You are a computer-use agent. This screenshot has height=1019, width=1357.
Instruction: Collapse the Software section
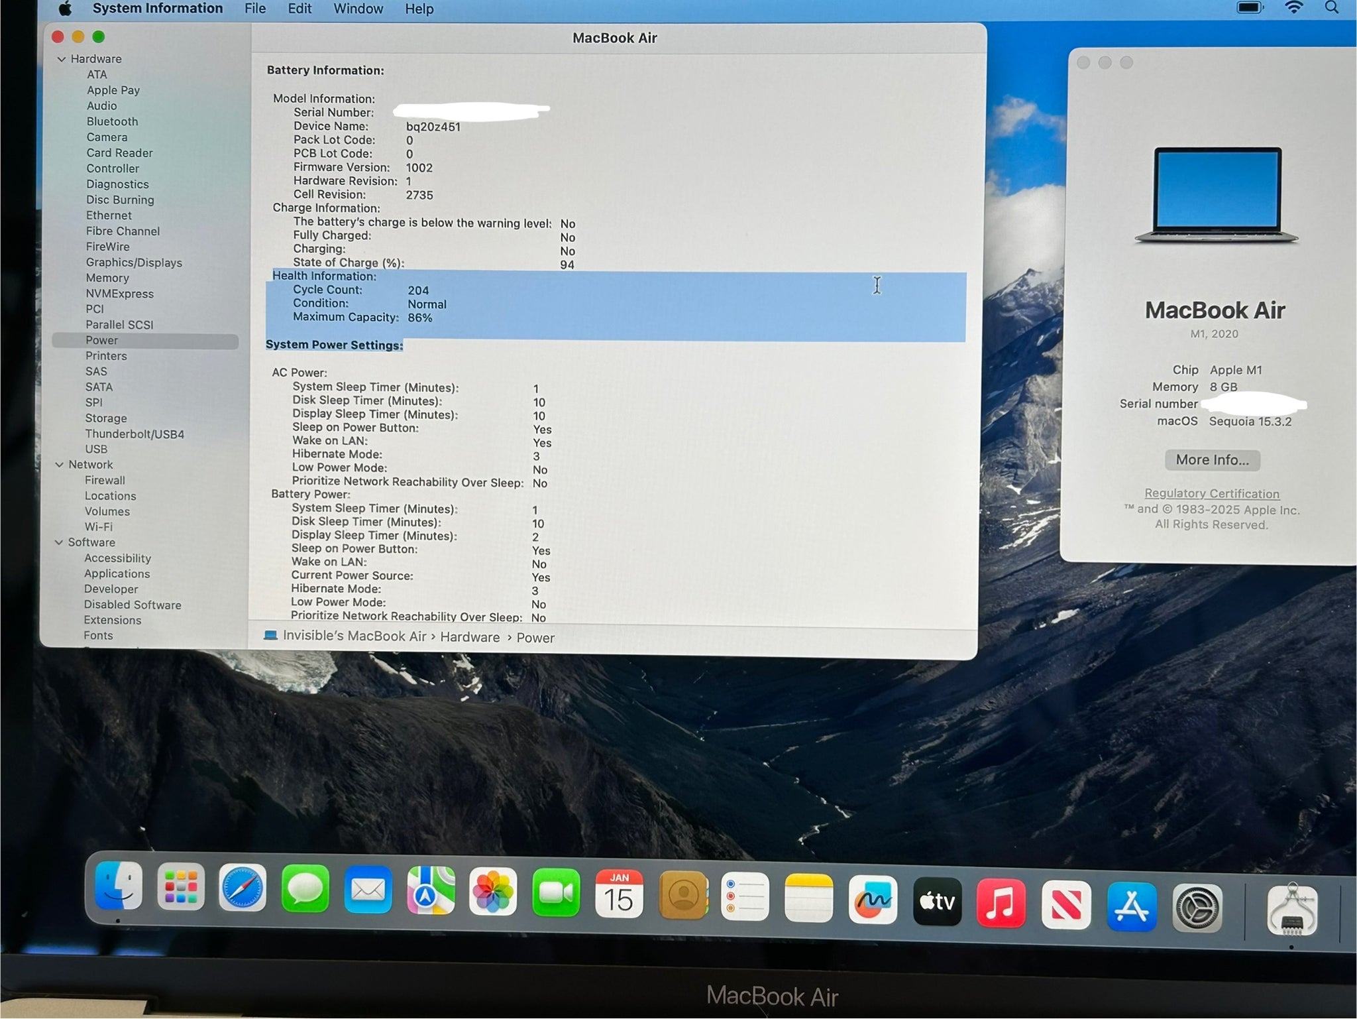59,542
